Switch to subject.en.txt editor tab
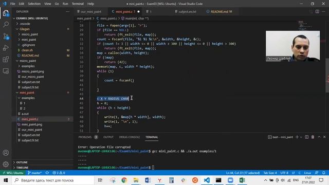Image resolution: width=329 pixels, height=185 pixels. click(187, 11)
